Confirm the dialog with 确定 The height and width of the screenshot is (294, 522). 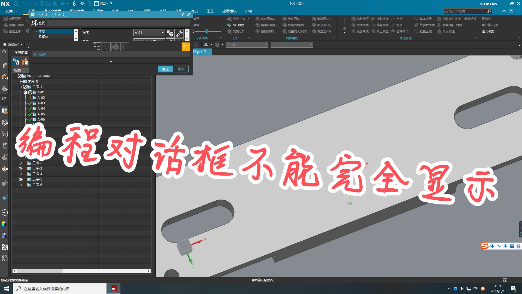click(165, 69)
